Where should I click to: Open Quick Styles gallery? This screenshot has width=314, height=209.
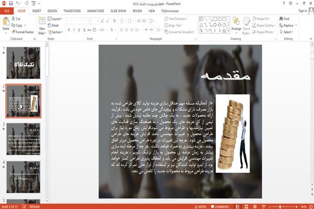coord(246,26)
